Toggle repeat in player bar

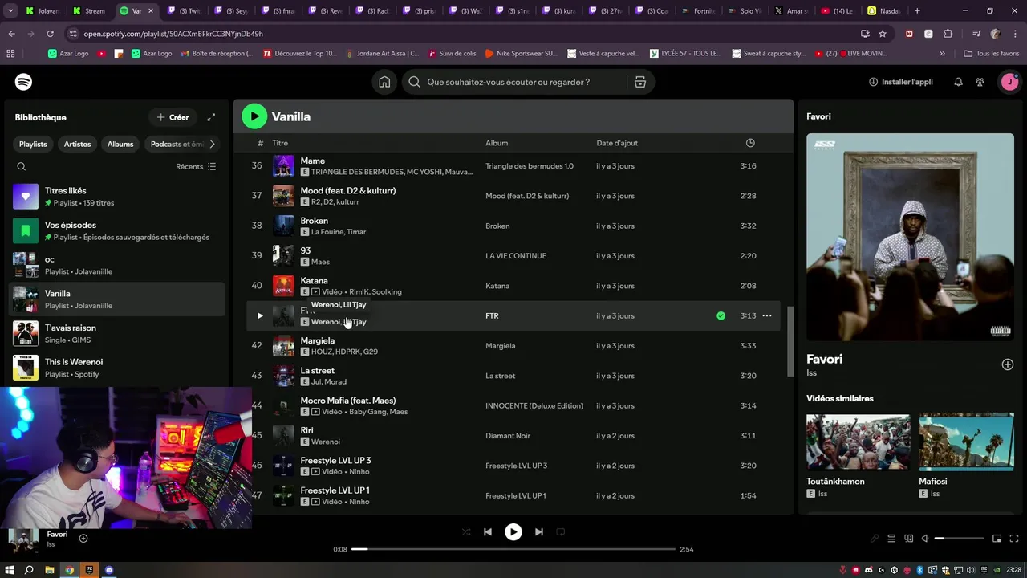[561, 531]
